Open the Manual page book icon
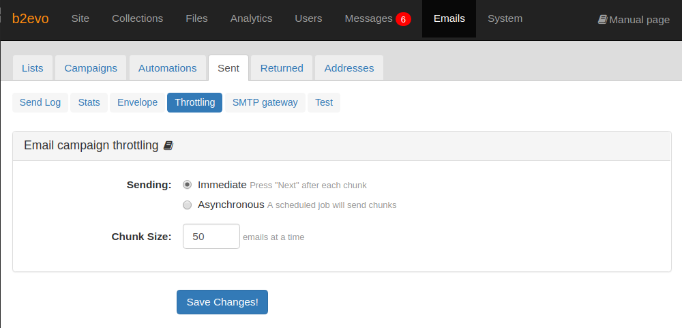This screenshot has height=328, width=682. tap(602, 20)
